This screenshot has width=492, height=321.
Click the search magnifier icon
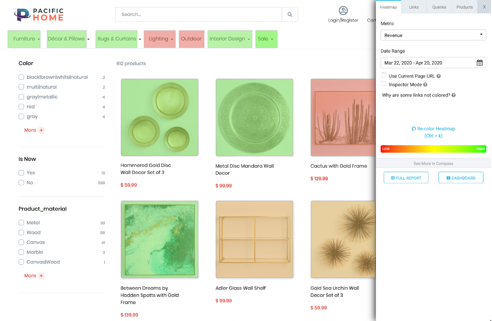click(290, 14)
